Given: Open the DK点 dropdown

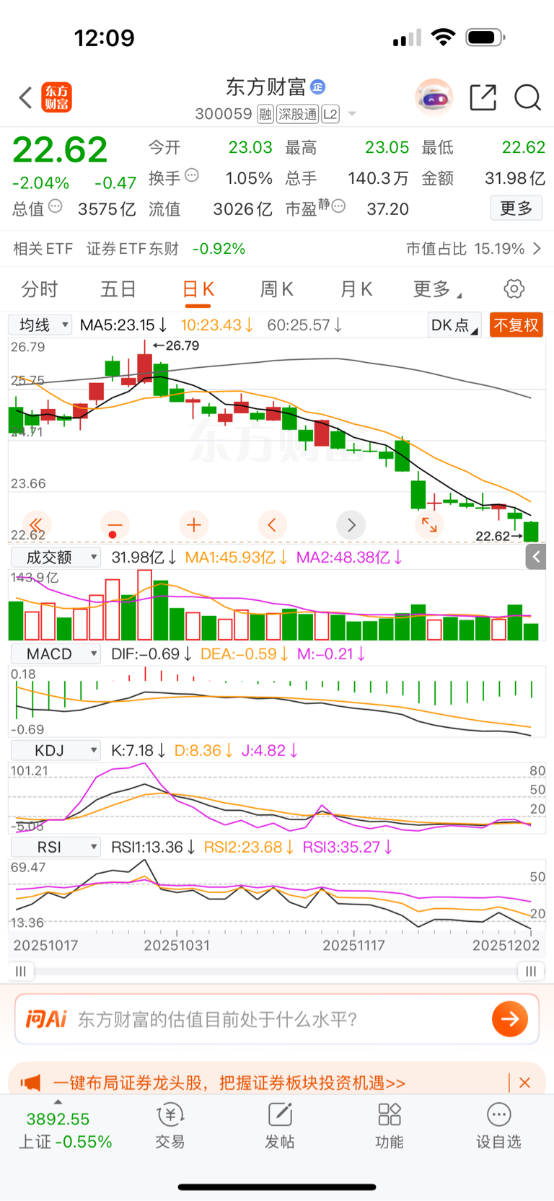Looking at the screenshot, I should [x=454, y=325].
